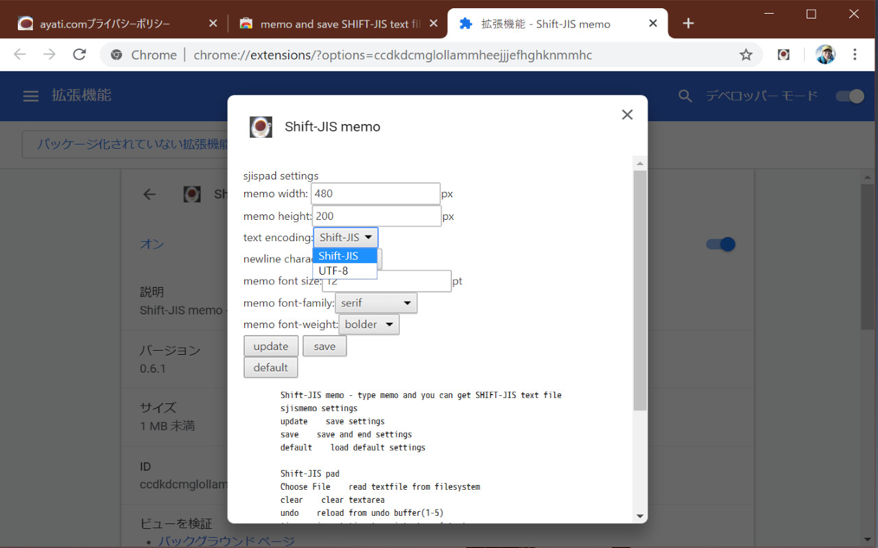Open the memo font-weight bolder dropdown
The height and width of the screenshot is (548, 878).
point(369,324)
